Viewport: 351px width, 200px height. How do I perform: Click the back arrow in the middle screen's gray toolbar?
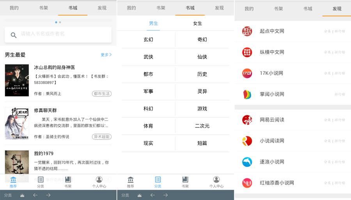[x=152, y=195]
